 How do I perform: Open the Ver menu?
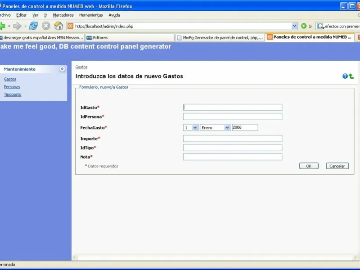35,15
